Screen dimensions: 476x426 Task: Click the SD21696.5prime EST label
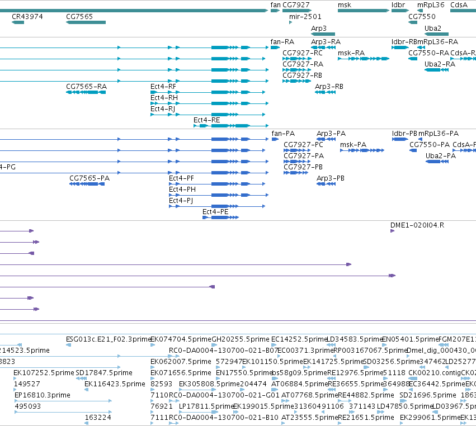pyautogui.click(x=428, y=395)
